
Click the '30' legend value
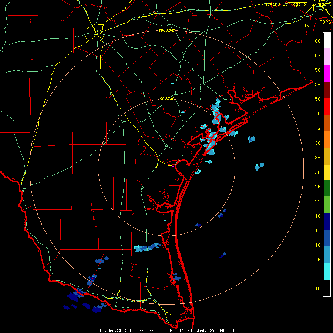point(318,172)
